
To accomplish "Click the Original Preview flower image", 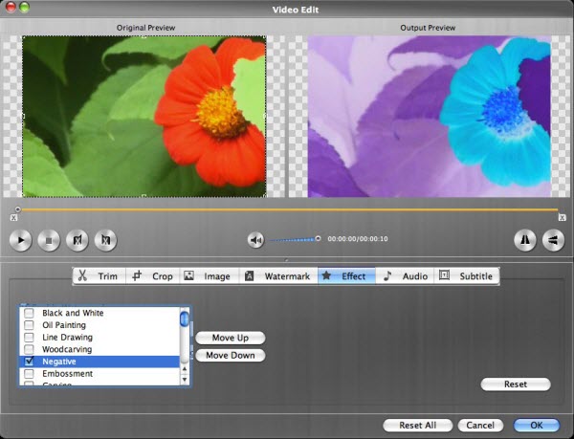I will [144, 117].
